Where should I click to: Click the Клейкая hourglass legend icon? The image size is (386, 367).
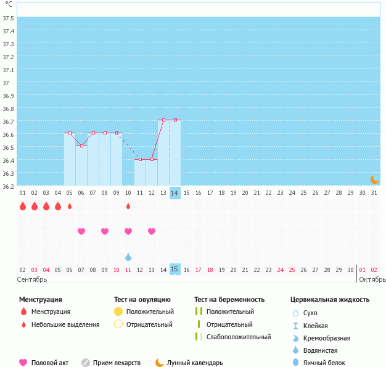[295, 326]
